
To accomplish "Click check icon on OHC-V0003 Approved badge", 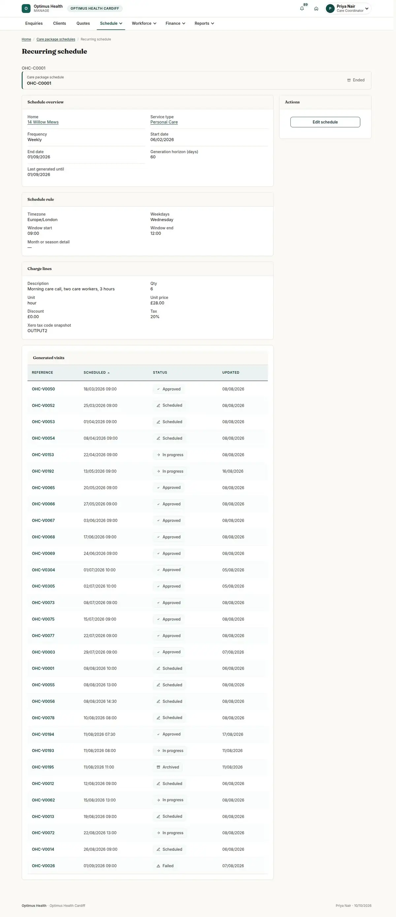I will 158,652.
